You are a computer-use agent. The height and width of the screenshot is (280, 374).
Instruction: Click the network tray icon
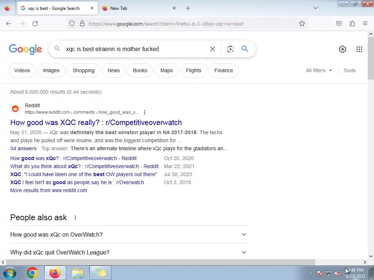[x=328, y=273]
